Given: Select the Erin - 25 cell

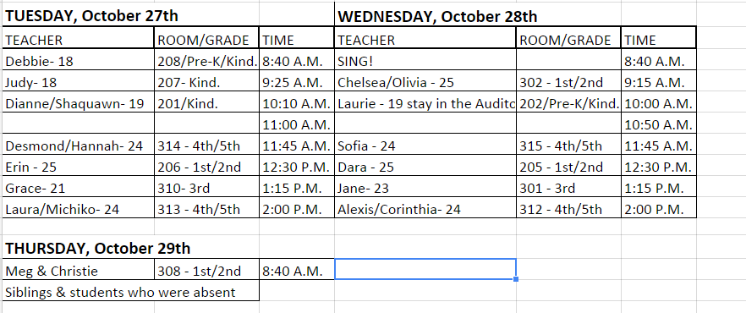Looking at the screenshot, I should [79, 167].
